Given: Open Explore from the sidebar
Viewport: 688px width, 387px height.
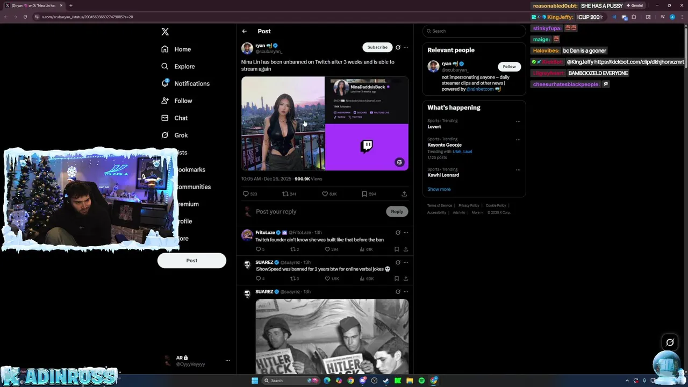Looking at the screenshot, I should tap(178, 66).
